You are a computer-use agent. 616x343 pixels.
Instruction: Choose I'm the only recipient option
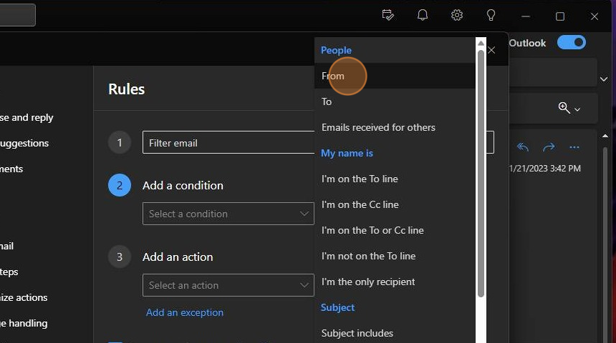coord(368,282)
